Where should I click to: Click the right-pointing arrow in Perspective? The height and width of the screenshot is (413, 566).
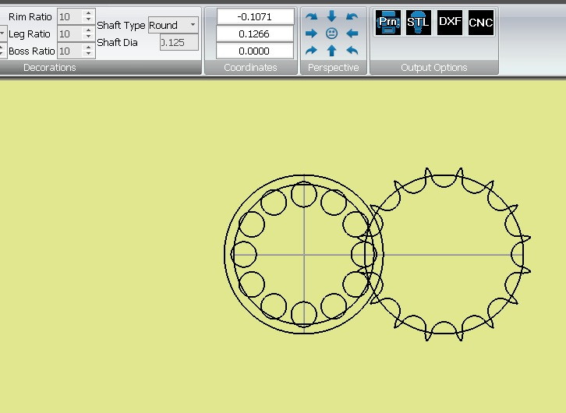click(311, 34)
